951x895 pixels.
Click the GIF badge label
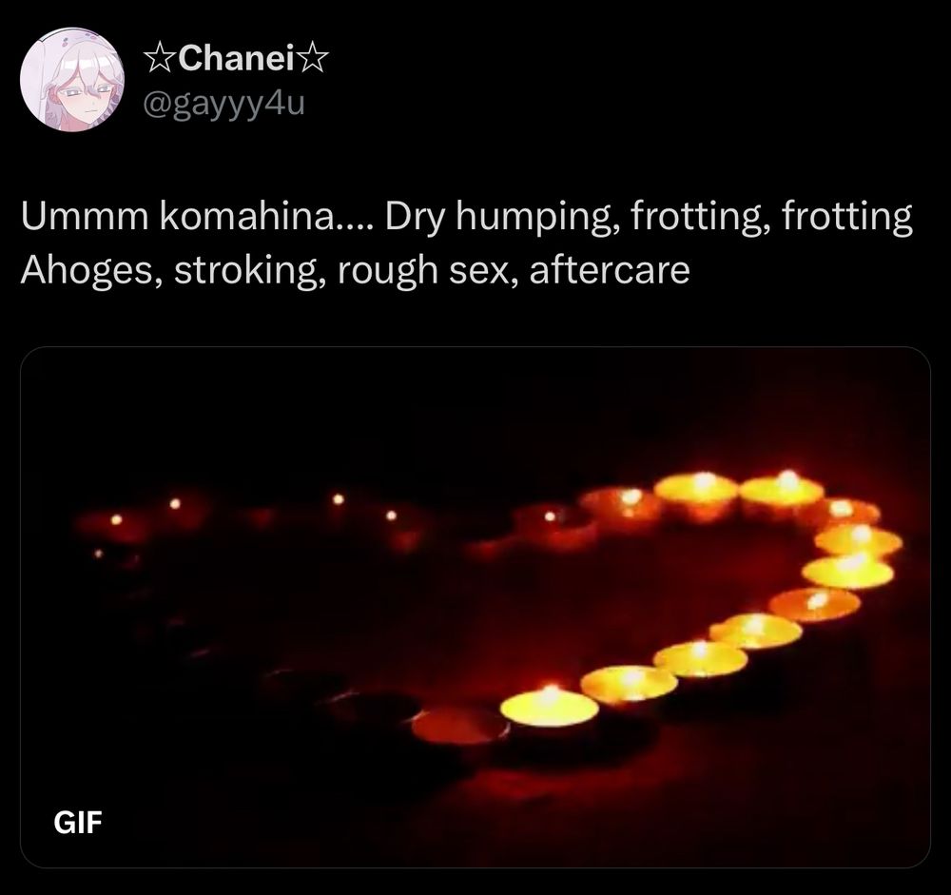pyautogui.click(x=78, y=823)
